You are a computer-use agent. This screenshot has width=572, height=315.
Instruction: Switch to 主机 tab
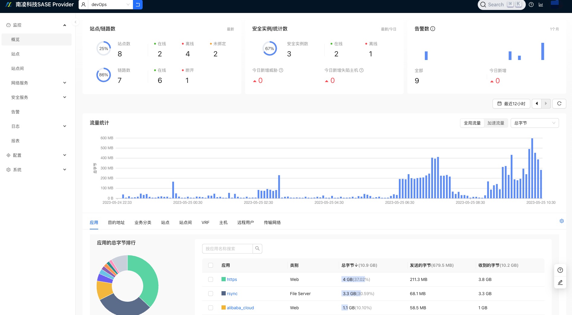(x=223, y=222)
